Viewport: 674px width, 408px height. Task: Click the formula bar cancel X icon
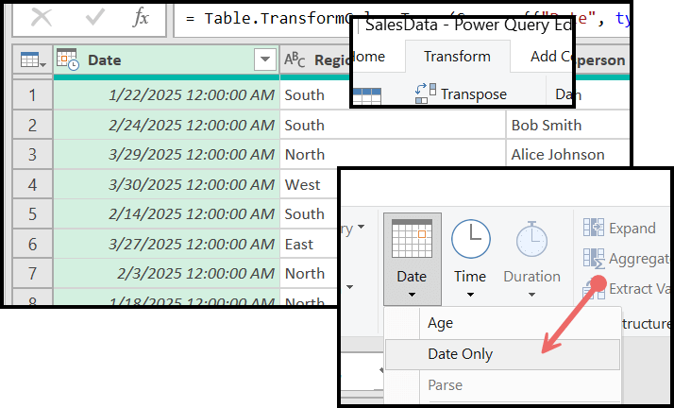coord(40,18)
